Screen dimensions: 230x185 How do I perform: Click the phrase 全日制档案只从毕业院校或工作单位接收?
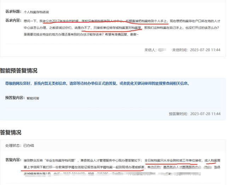[173, 161]
